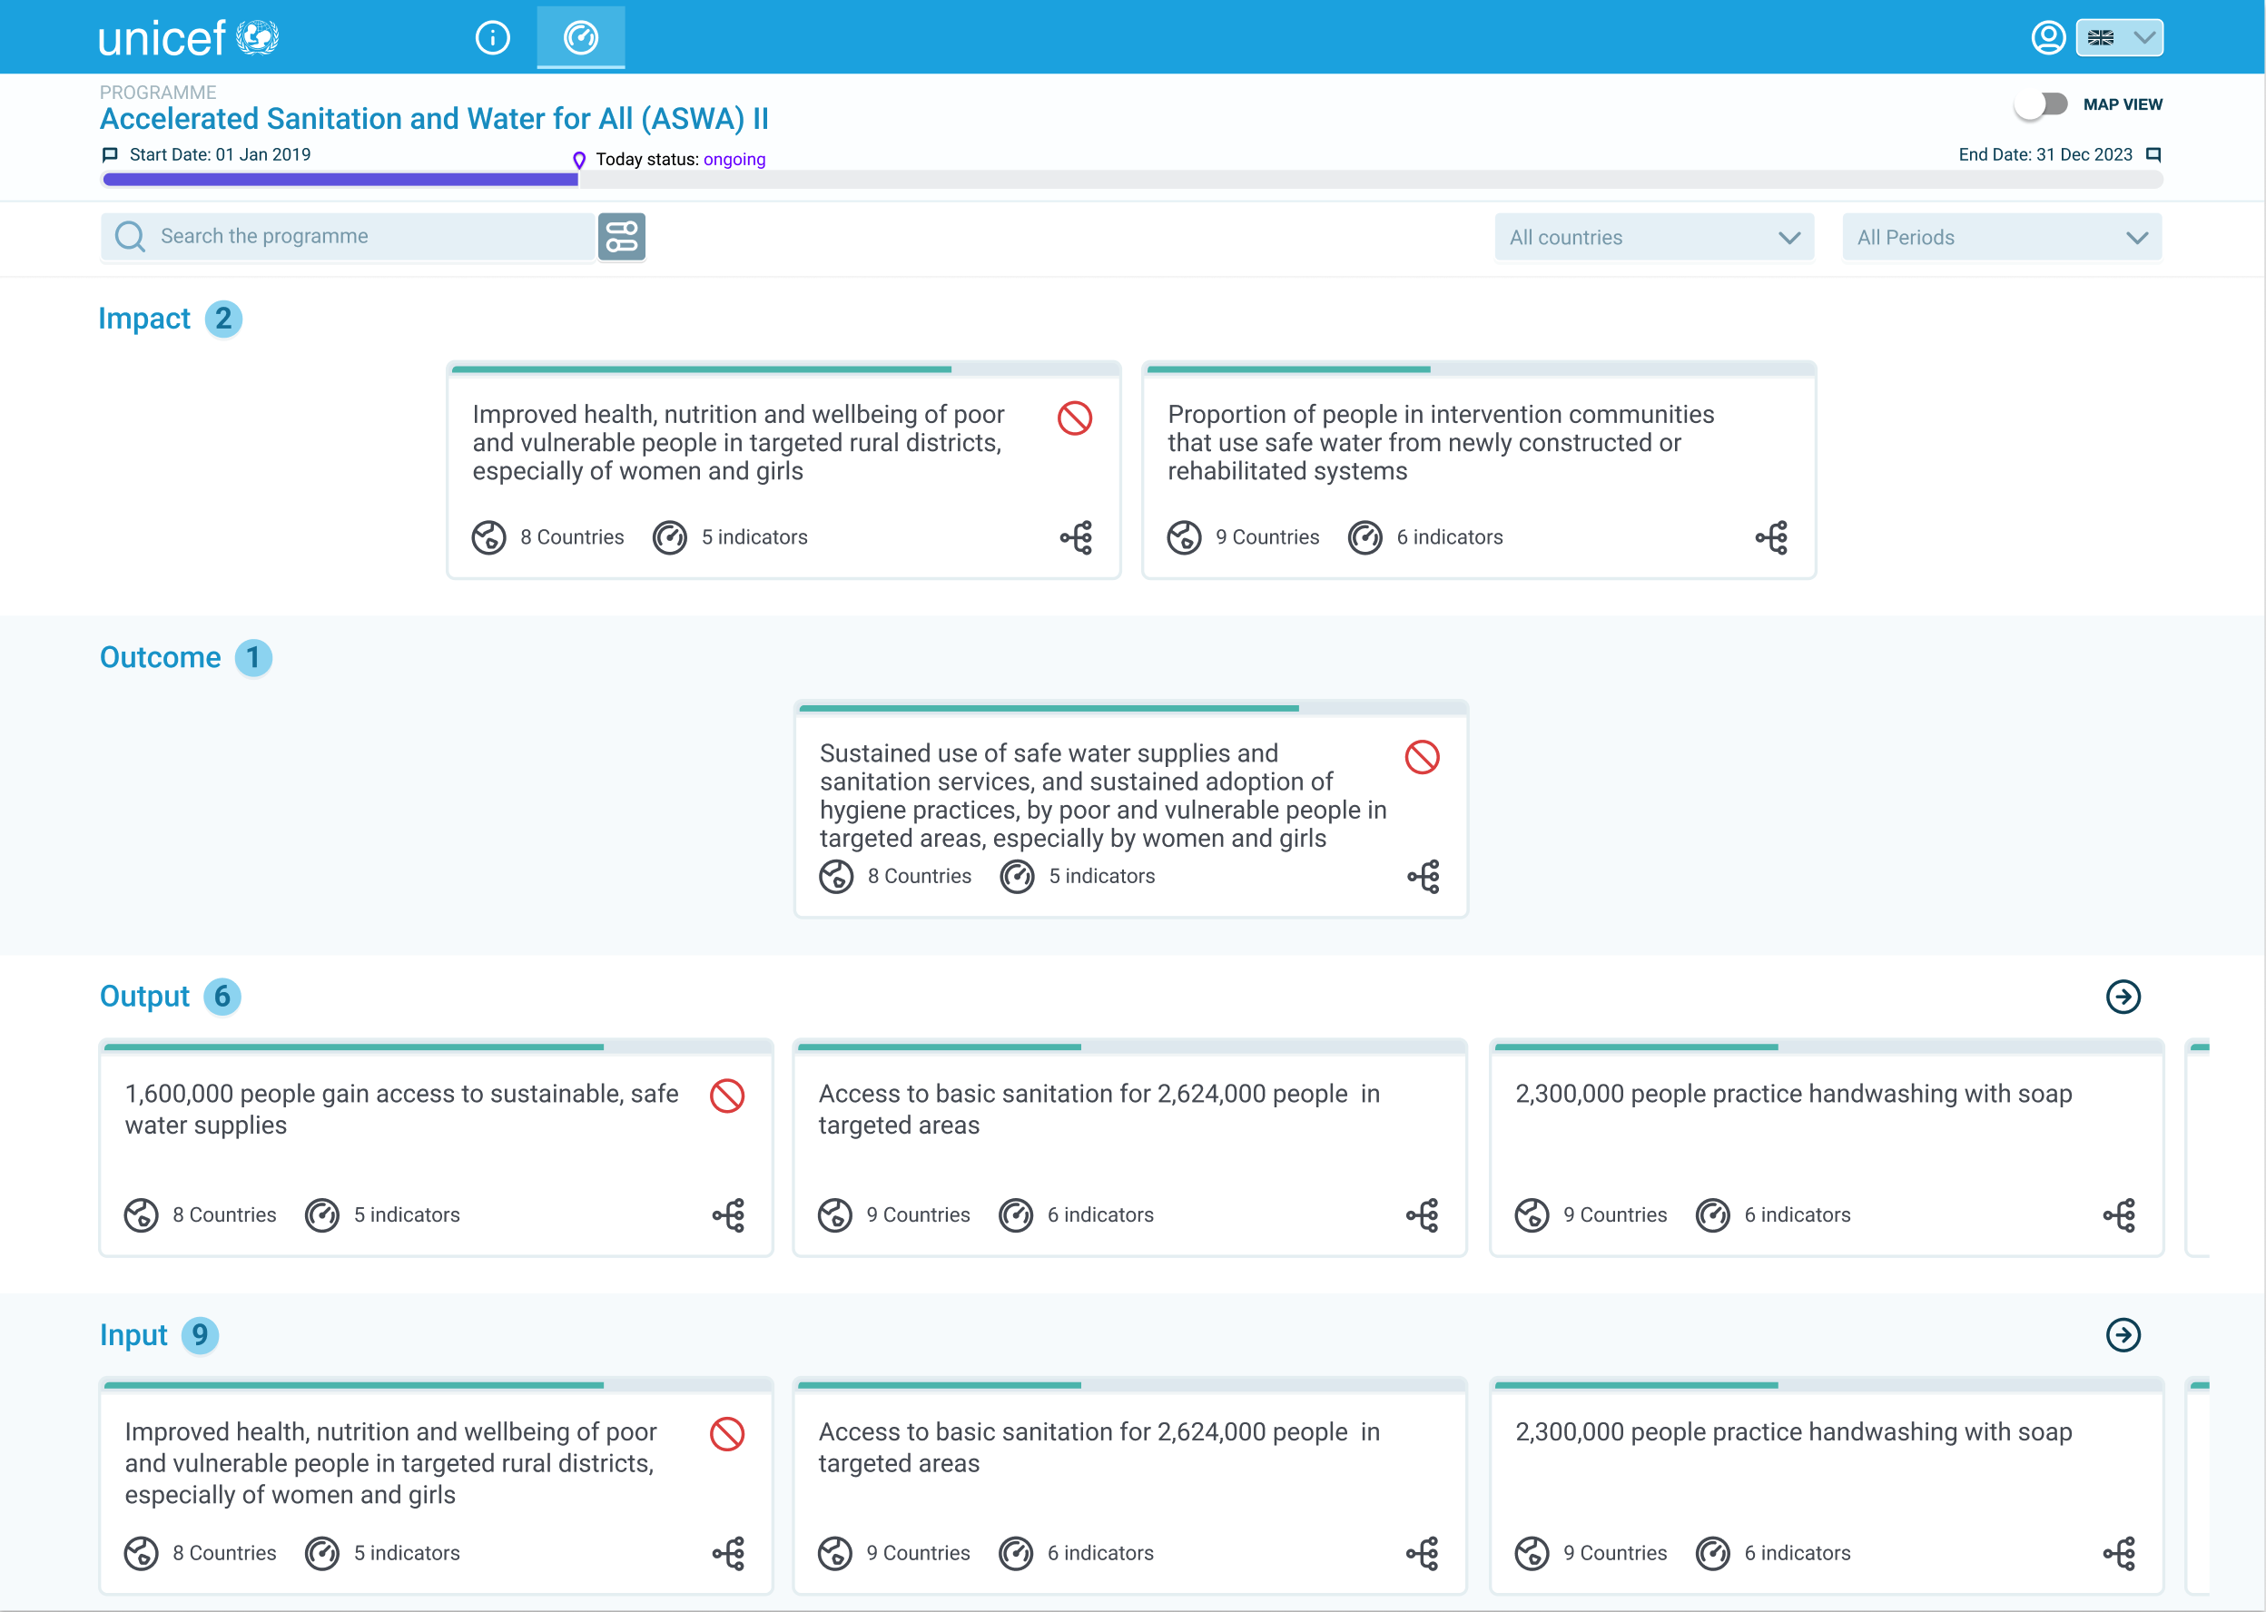Click '6 indicators' on Input basic sanitation card

1100,1553
